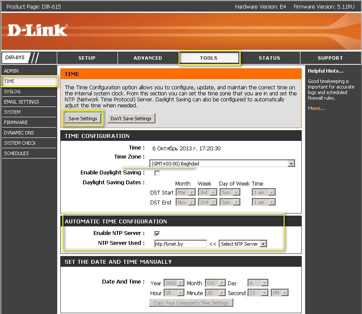Open DST Start day of week dropdown
This screenshot has width=362, height=314.
230,192
